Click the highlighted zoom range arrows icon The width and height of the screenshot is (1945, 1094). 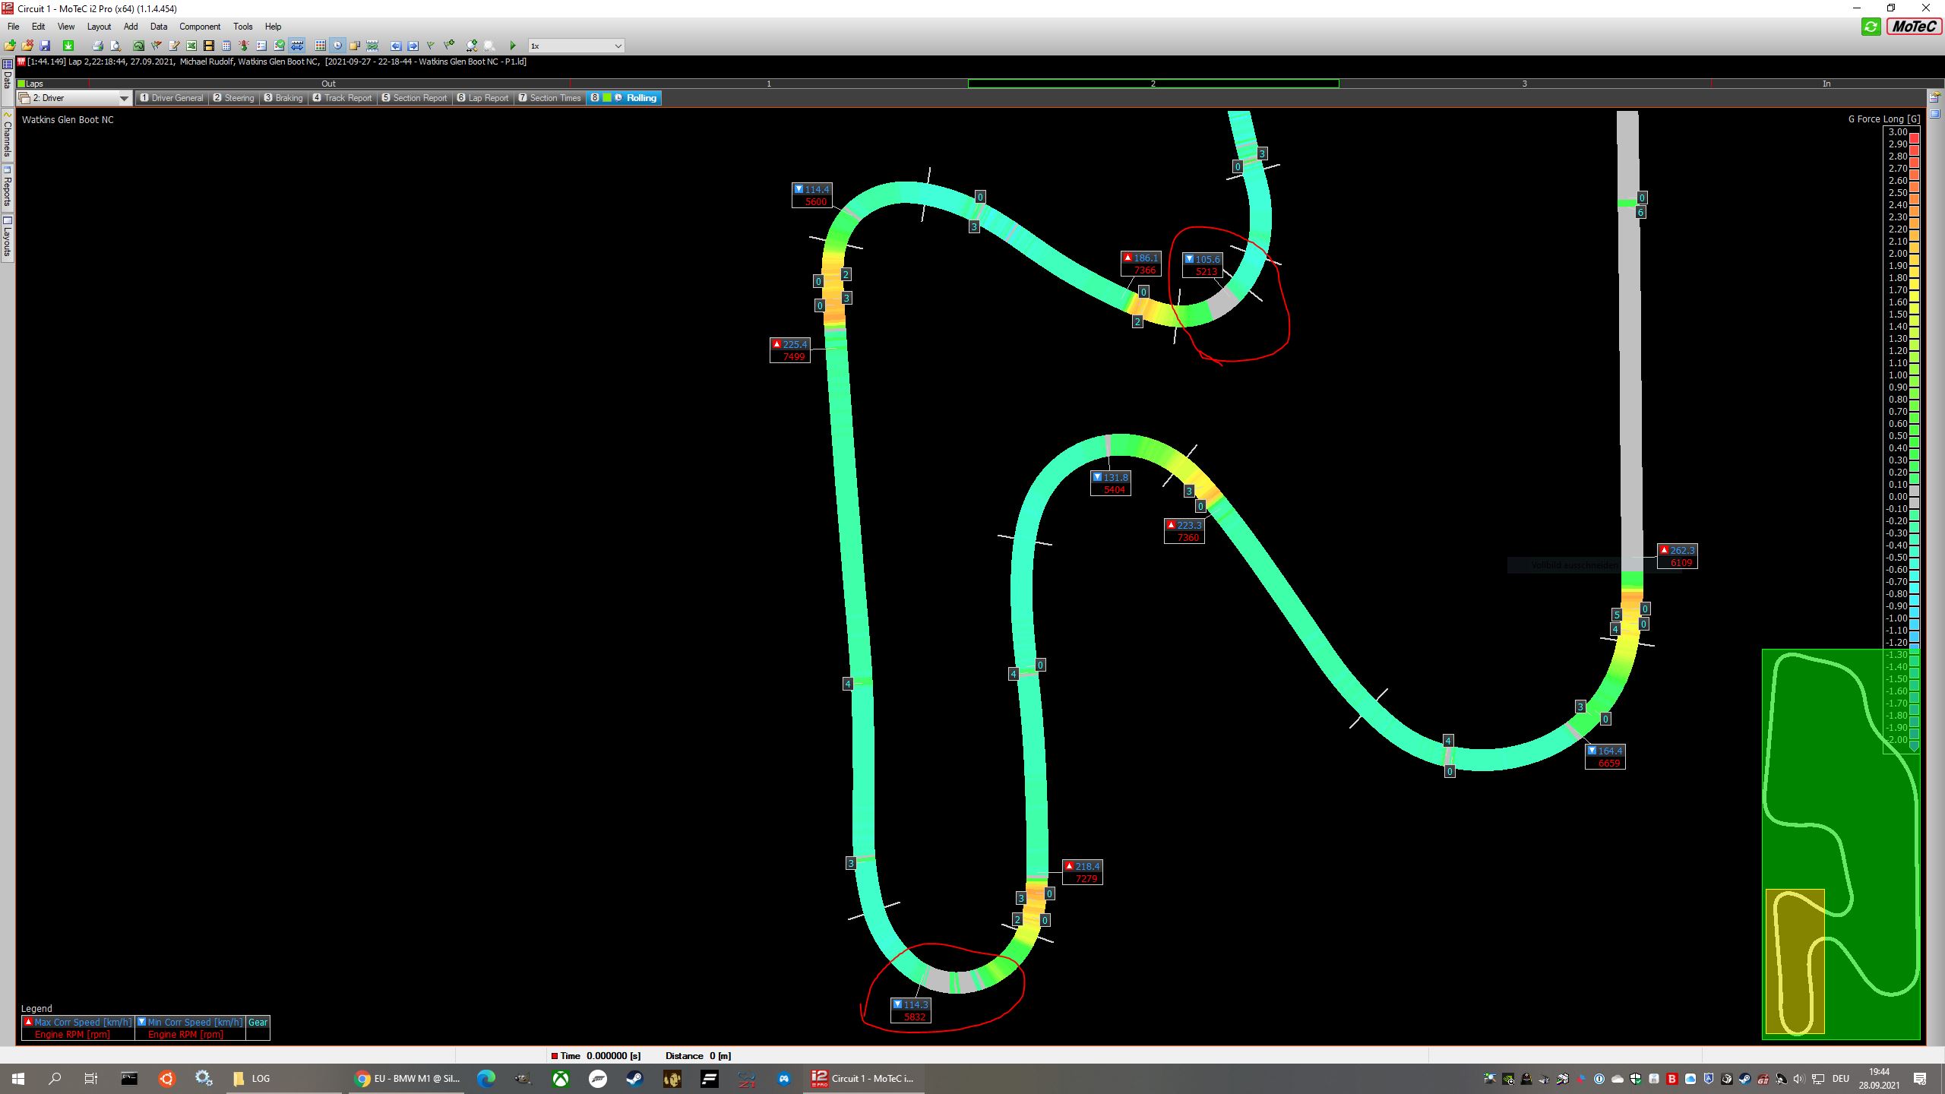[297, 46]
